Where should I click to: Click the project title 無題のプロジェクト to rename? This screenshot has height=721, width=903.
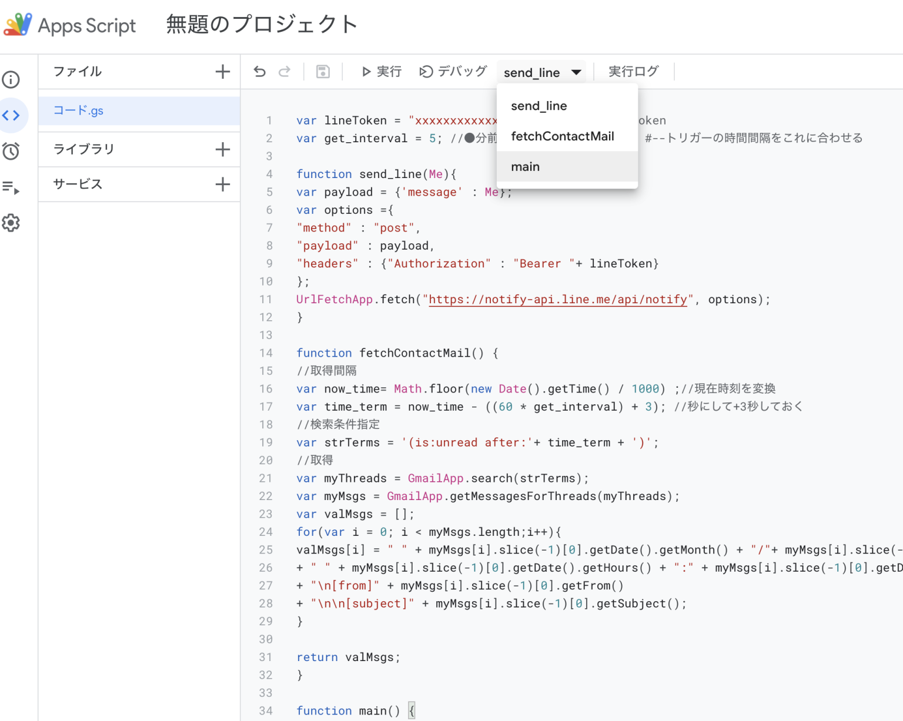tap(261, 24)
